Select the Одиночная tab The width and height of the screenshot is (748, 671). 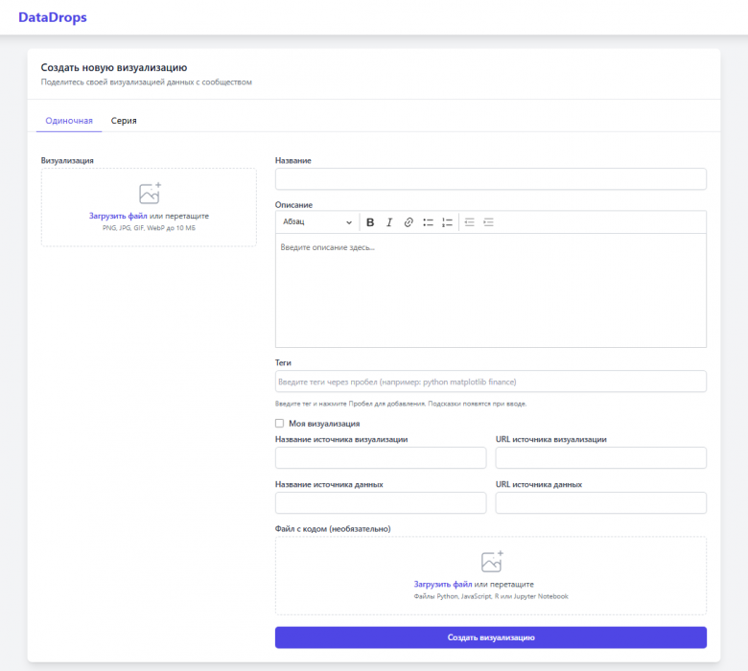[x=69, y=121]
